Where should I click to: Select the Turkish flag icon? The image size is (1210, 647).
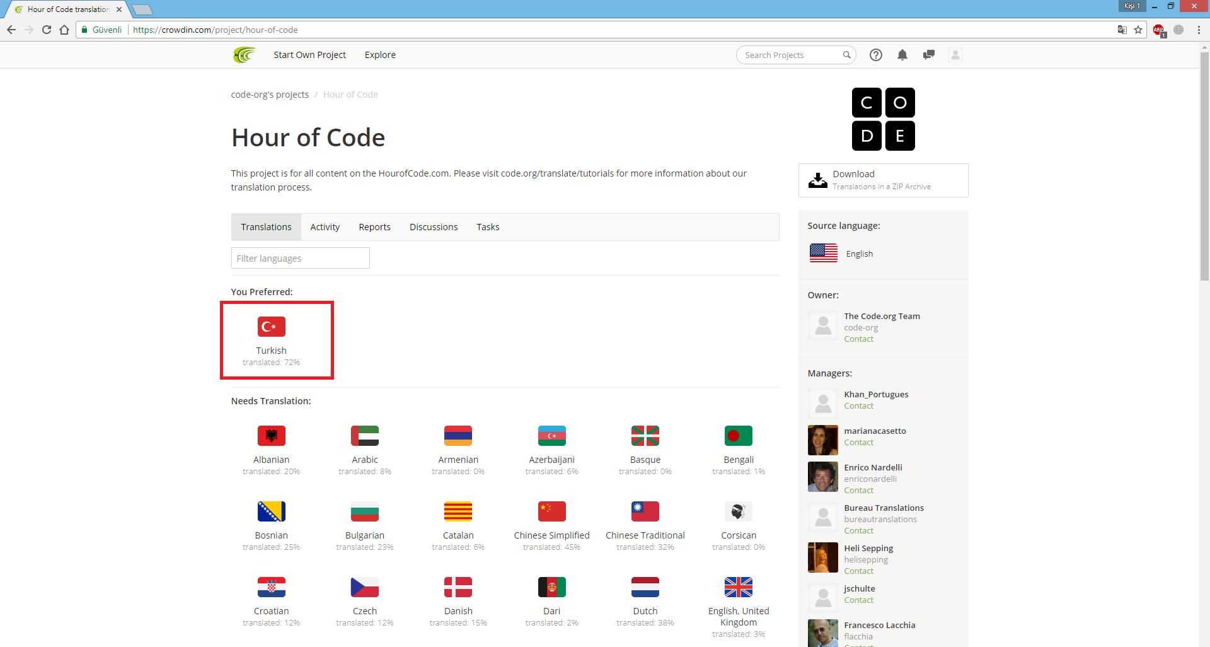click(x=272, y=327)
